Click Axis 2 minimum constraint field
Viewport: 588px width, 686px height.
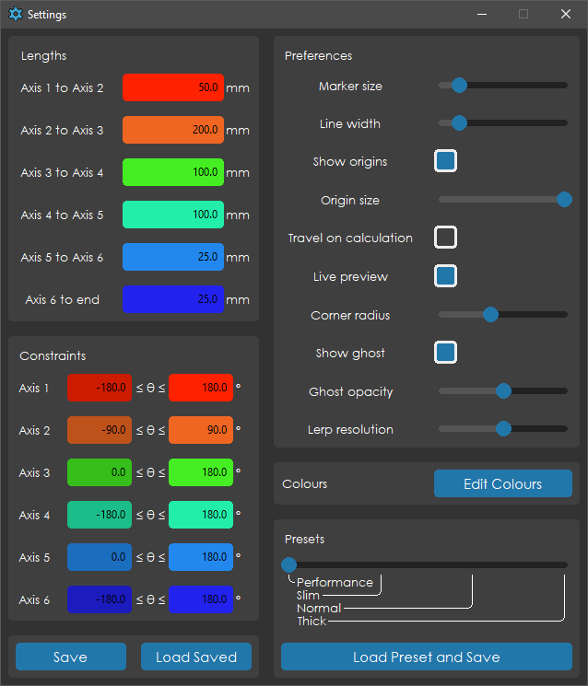coord(100,430)
